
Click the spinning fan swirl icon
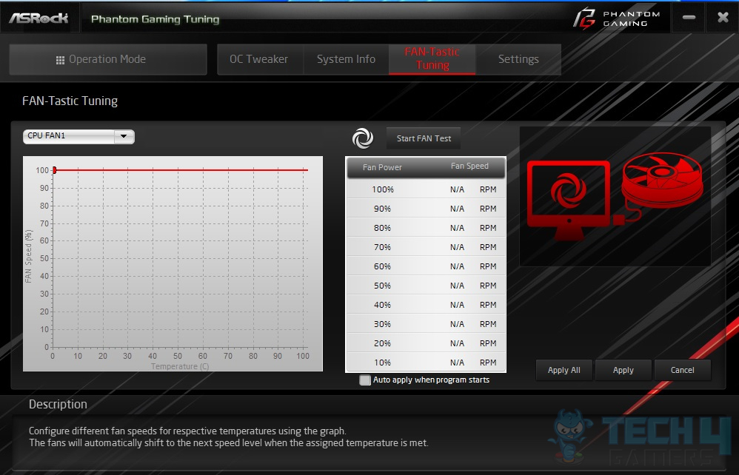click(362, 138)
